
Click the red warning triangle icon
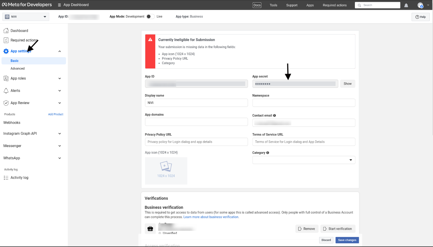tap(150, 40)
